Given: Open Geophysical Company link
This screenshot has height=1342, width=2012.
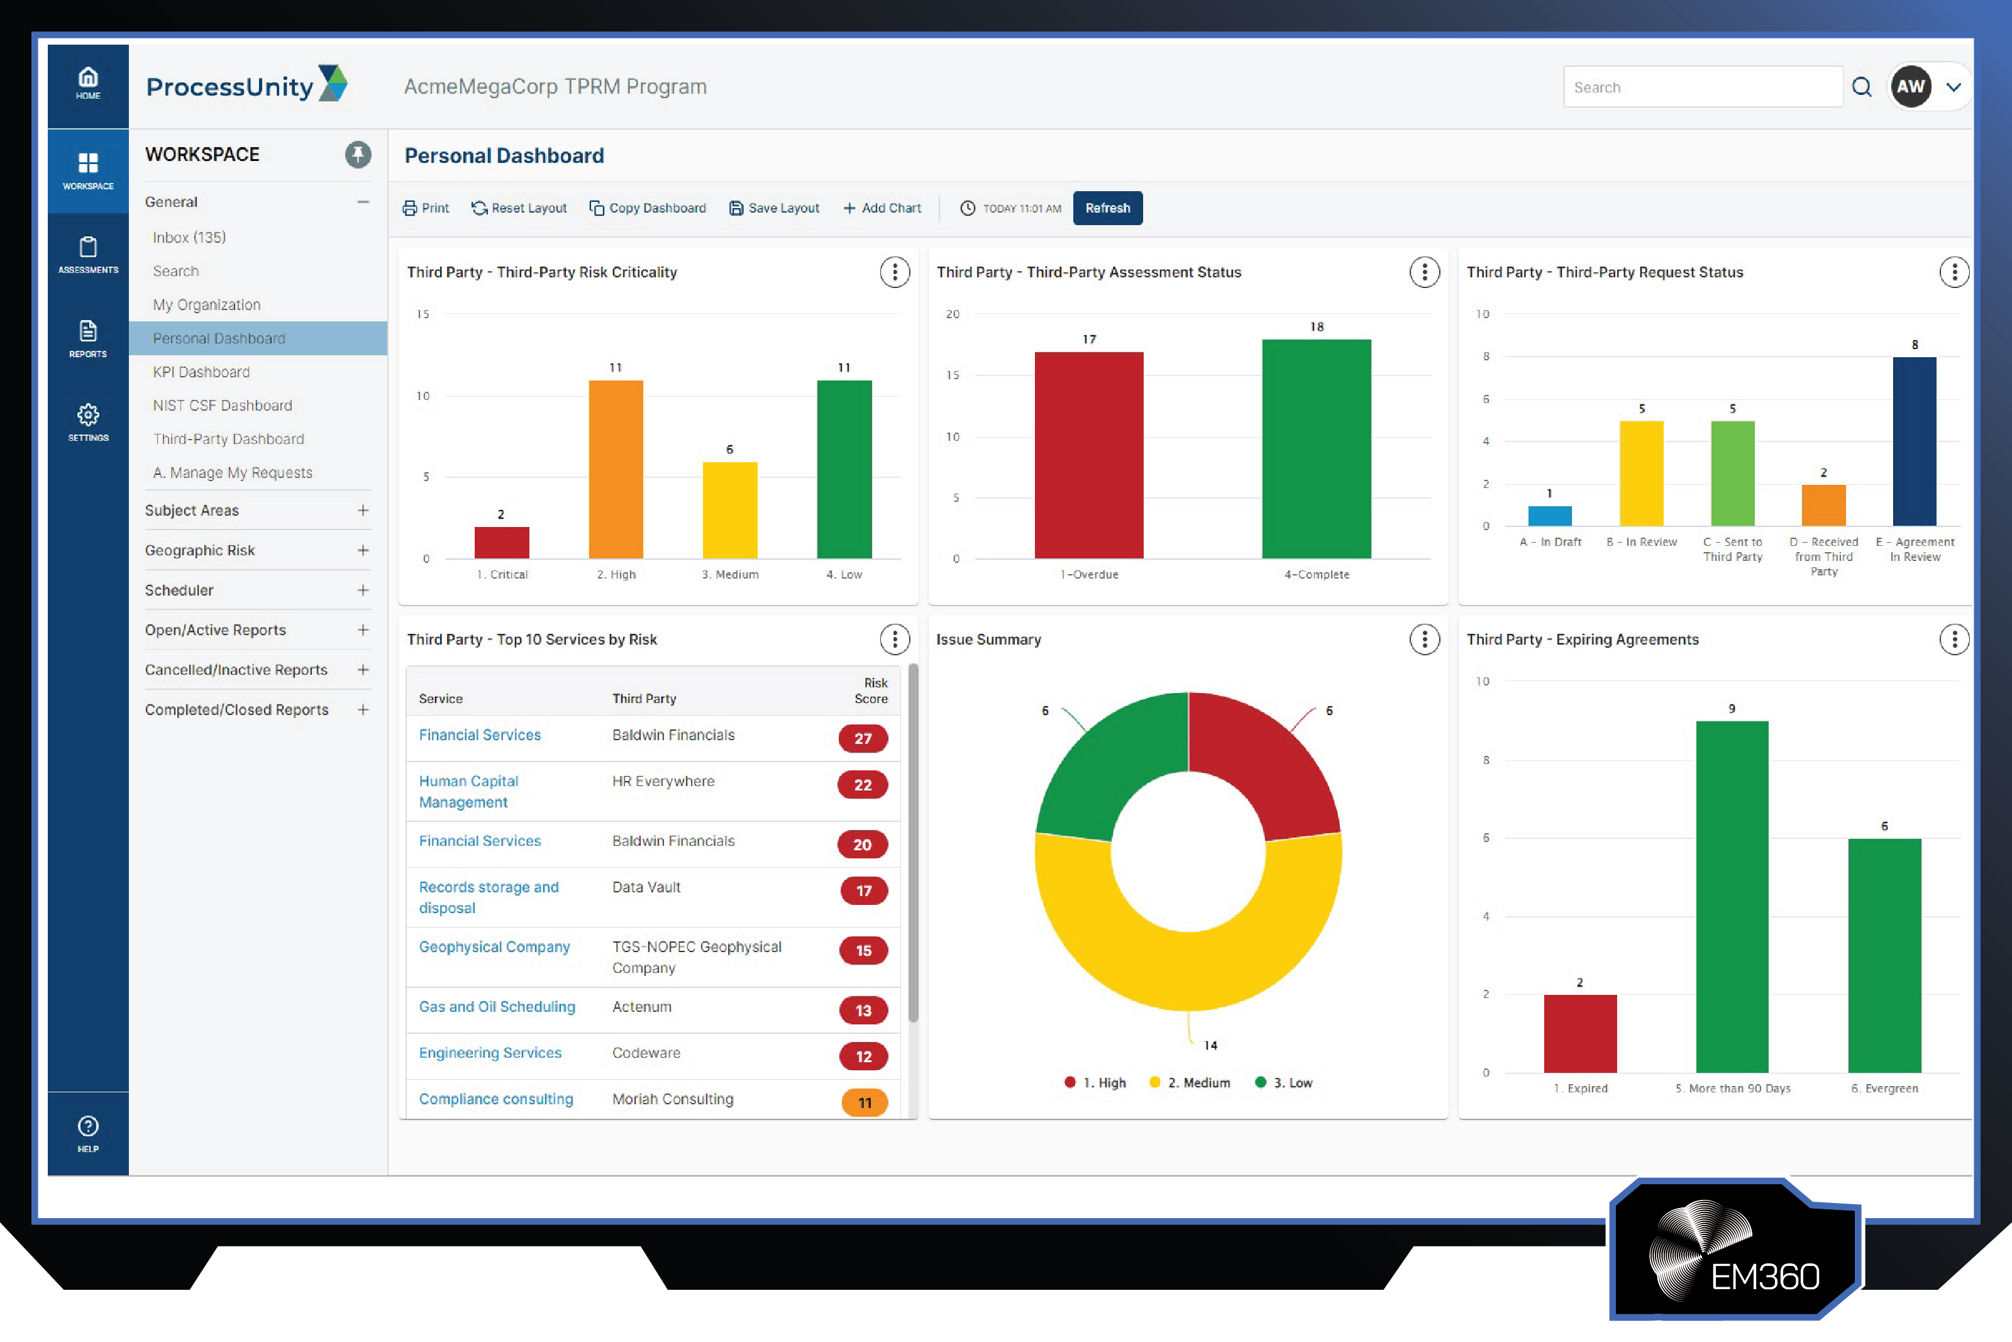Looking at the screenshot, I should coord(494,948).
